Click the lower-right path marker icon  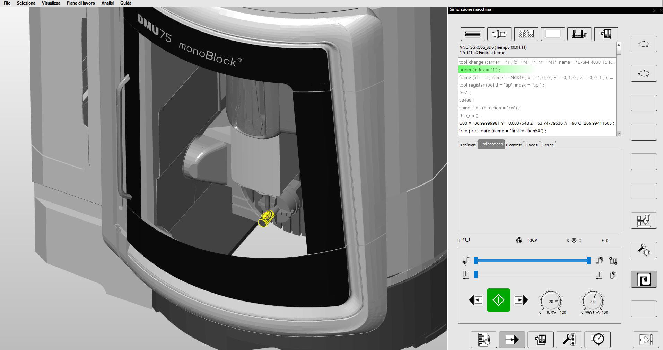coord(613,275)
